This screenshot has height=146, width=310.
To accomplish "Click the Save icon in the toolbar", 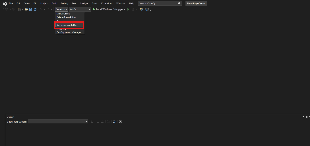I will tap(31, 9).
